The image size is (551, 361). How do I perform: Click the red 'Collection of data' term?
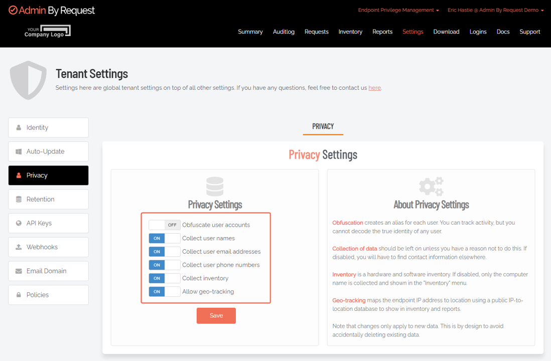(355, 249)
